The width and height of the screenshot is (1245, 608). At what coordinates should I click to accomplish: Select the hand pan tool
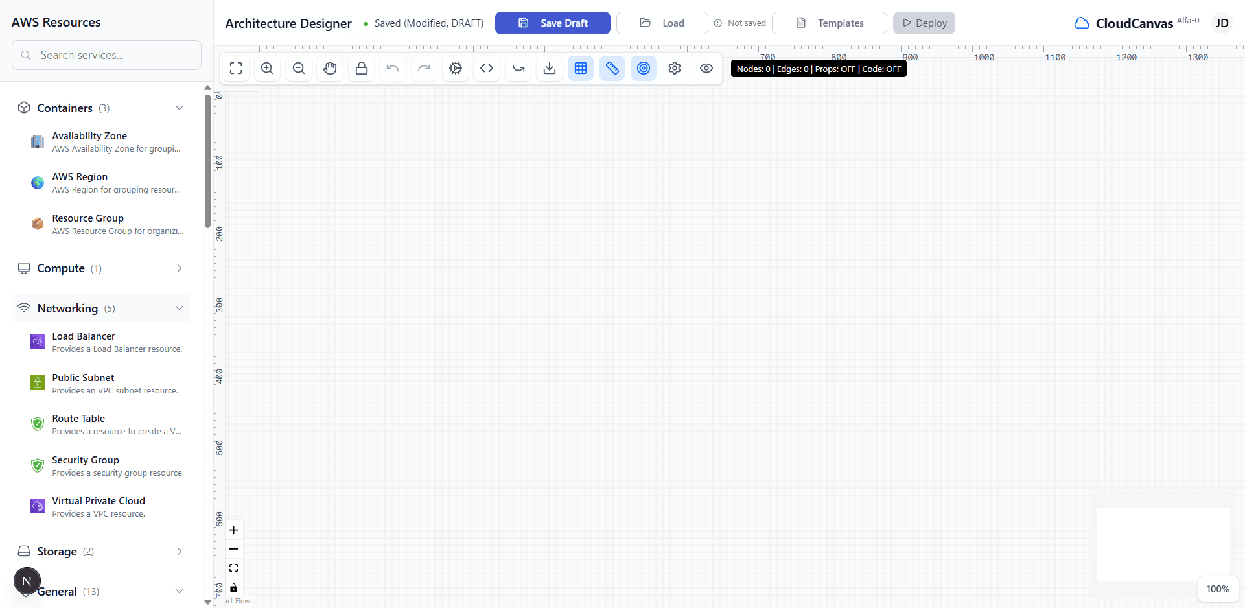330,69
